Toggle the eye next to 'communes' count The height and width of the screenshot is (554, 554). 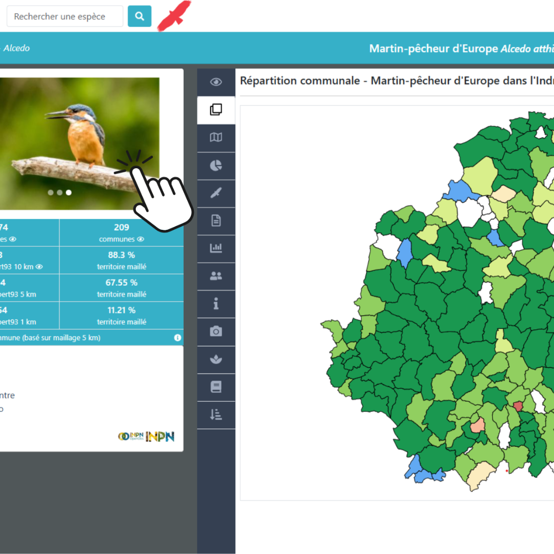coord(141,239)
